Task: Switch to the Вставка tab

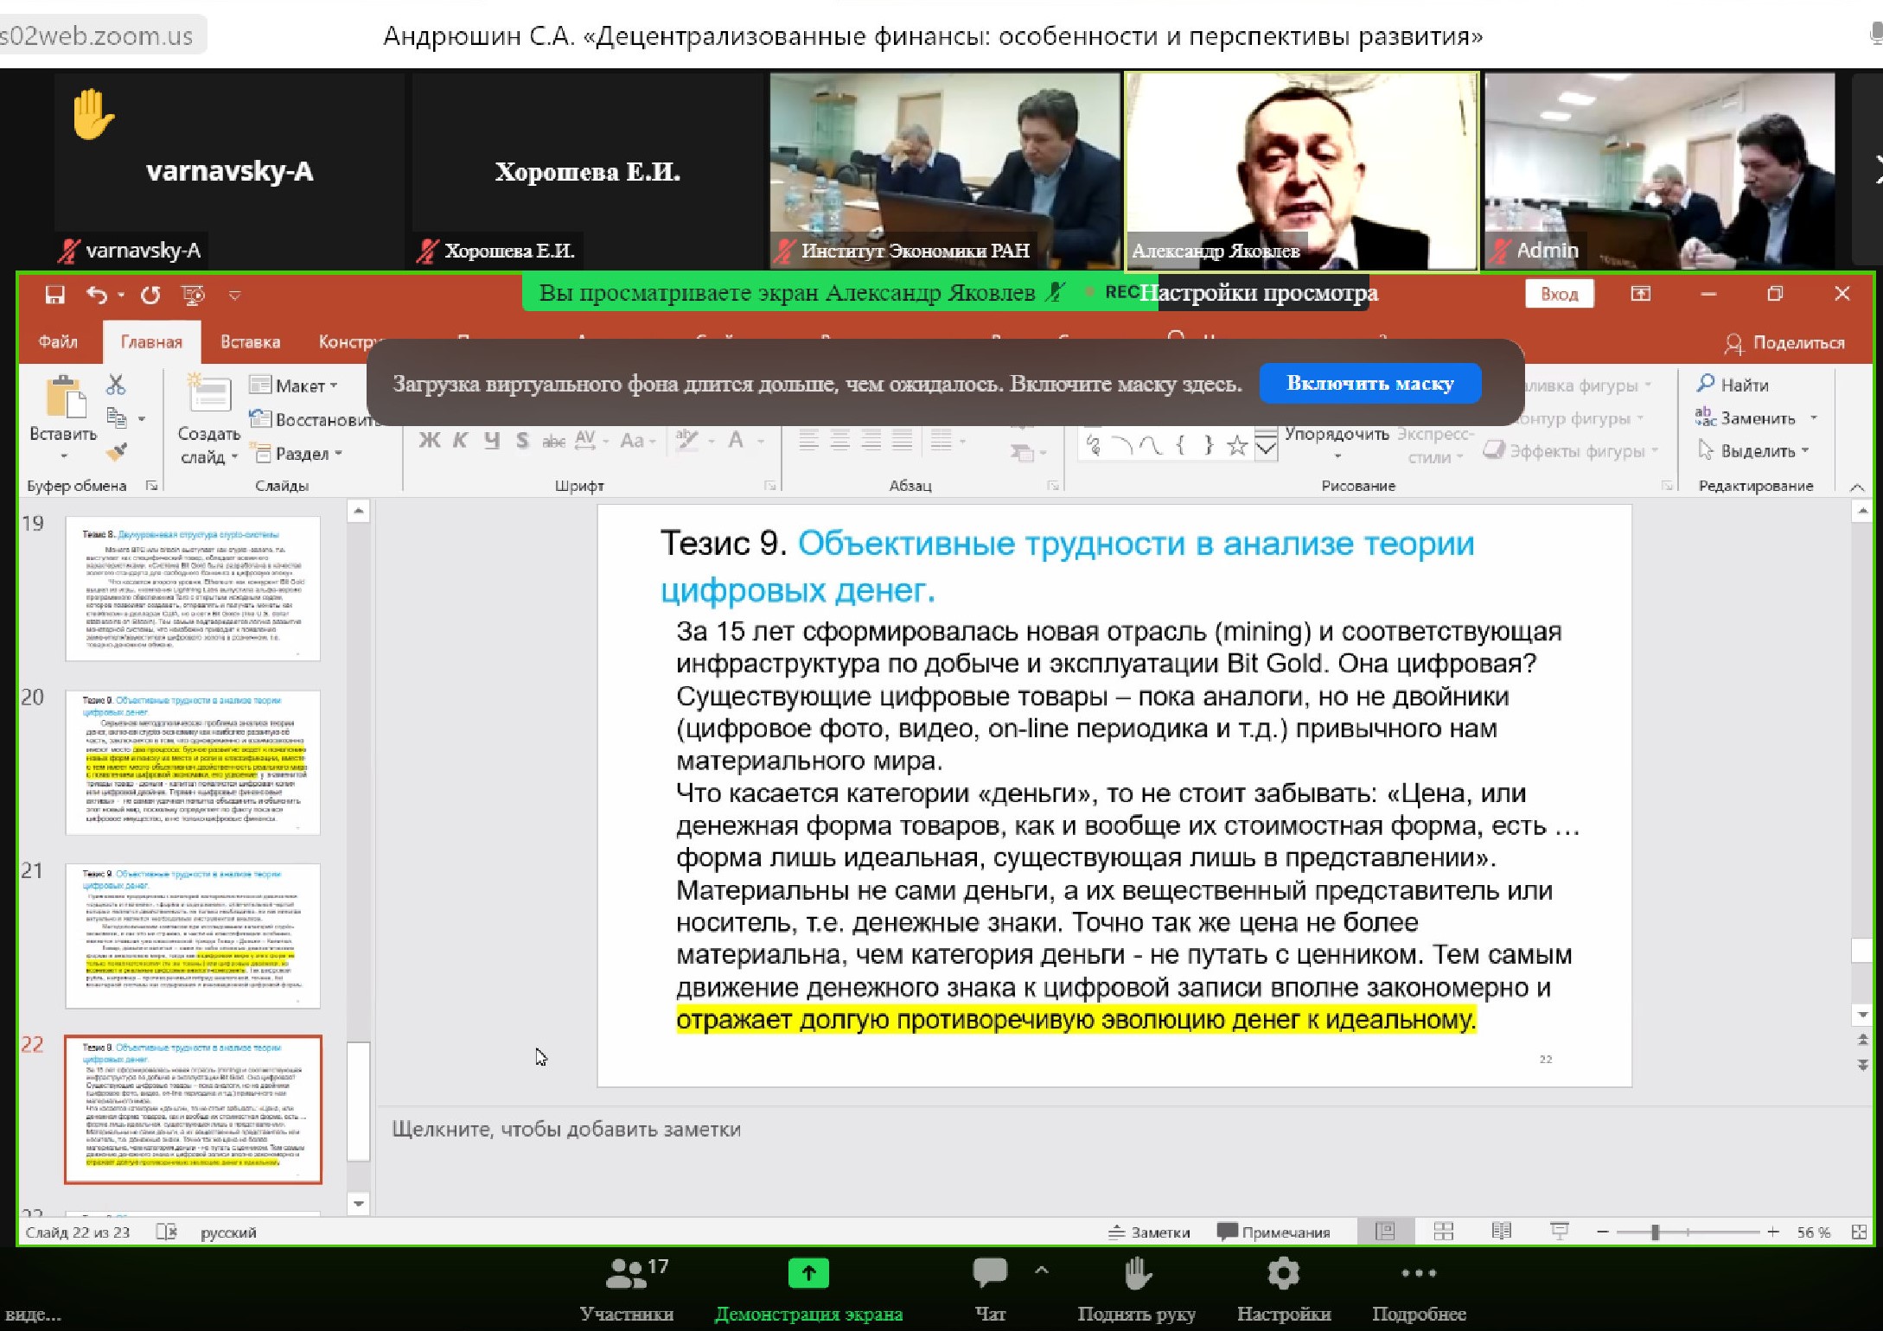Action: (250, 342)
